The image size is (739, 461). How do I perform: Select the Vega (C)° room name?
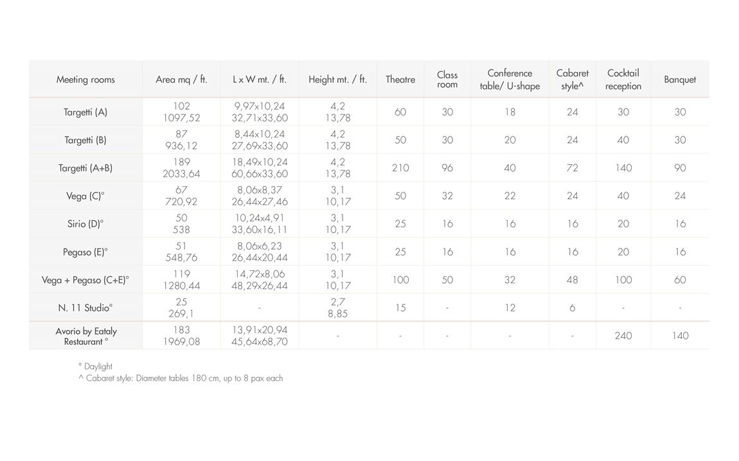coord(85,196)
